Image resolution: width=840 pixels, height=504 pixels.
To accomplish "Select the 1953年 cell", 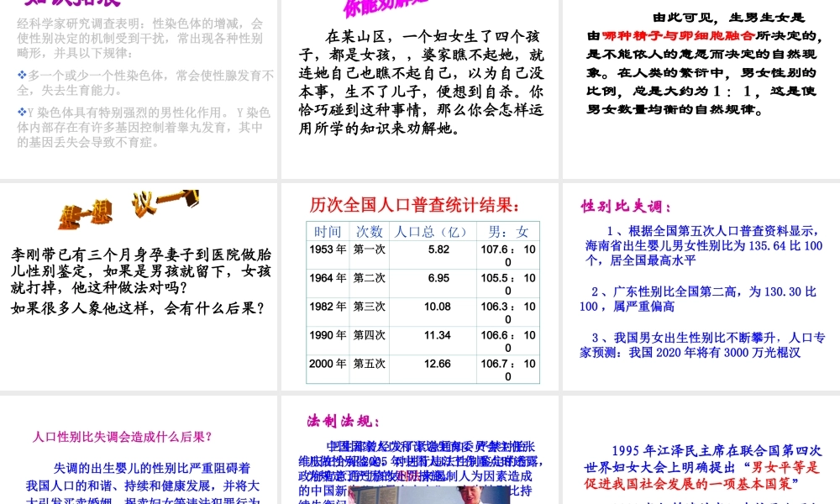I will (328, 255).
